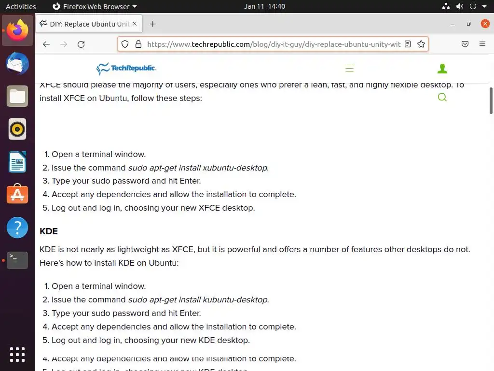Open the Pocket save icon

point(465,44)
